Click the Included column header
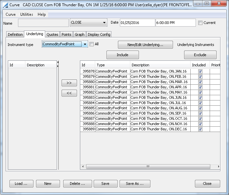This screenshot has width=229, height=195. click(200, 65)
